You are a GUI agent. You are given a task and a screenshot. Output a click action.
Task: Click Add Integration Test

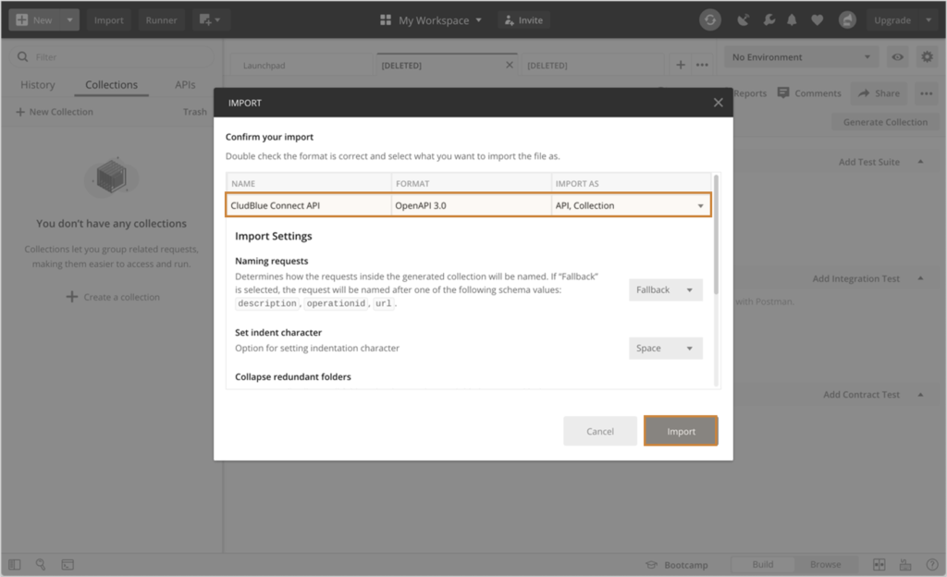tap(855, 278)
